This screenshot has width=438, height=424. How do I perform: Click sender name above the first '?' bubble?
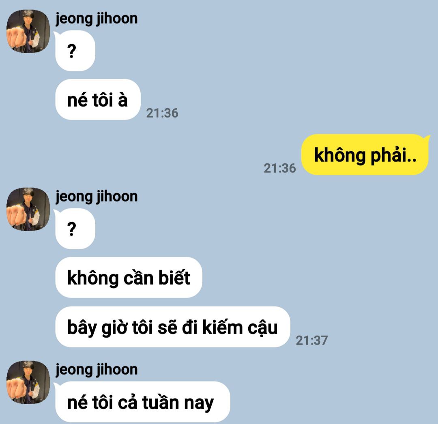[97, 19]
